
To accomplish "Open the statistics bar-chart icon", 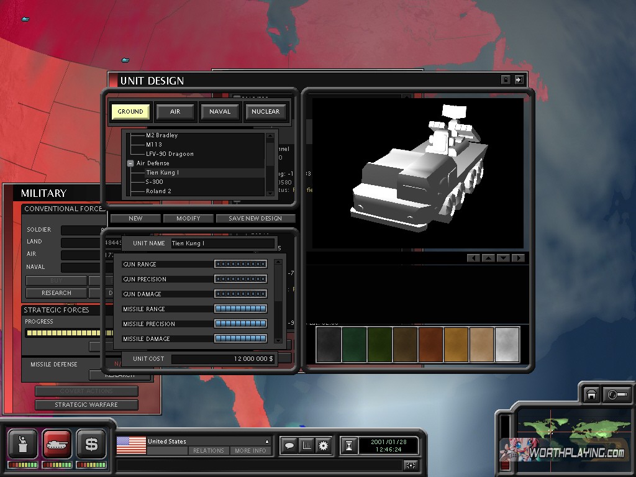I will [x=306, y=445].
